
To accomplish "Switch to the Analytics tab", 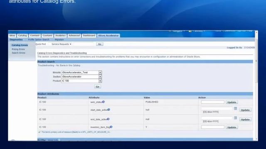I will pyautogui.click(x=60, y=36).
